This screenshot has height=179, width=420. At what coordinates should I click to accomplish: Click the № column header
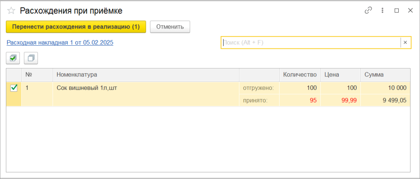[37, 75]
